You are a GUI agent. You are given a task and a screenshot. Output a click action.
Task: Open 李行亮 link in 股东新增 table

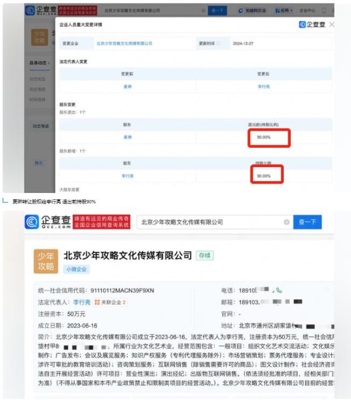[128, 176]
